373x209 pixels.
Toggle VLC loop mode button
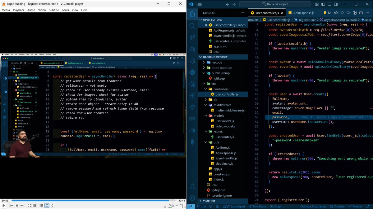(47, 205)
